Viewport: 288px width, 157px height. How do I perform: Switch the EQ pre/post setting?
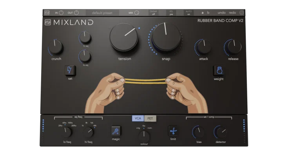[171, 13]
